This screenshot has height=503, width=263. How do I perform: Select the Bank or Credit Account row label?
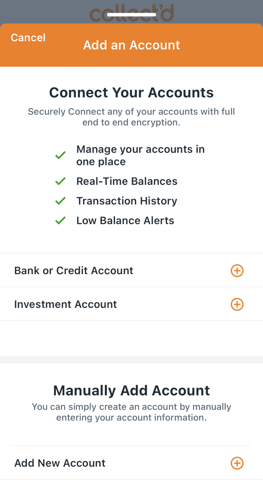[x=74, y=270]
